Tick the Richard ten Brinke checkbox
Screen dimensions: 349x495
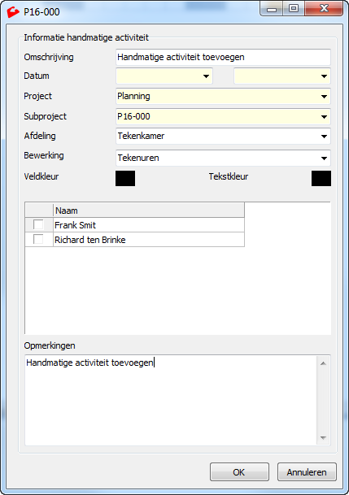38,239
